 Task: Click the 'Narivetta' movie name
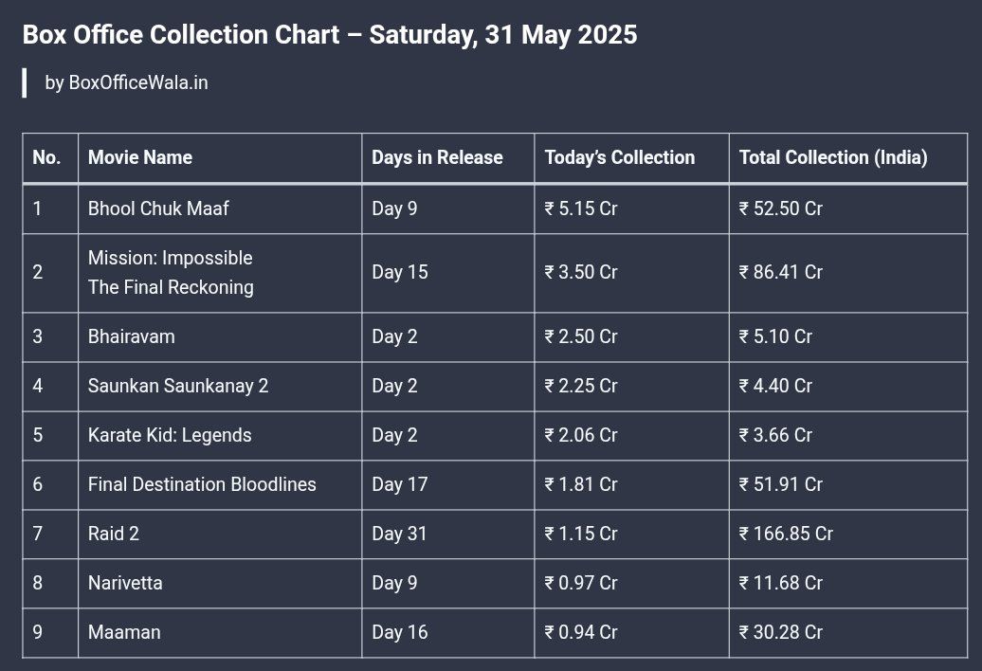(x=125, y=583)
